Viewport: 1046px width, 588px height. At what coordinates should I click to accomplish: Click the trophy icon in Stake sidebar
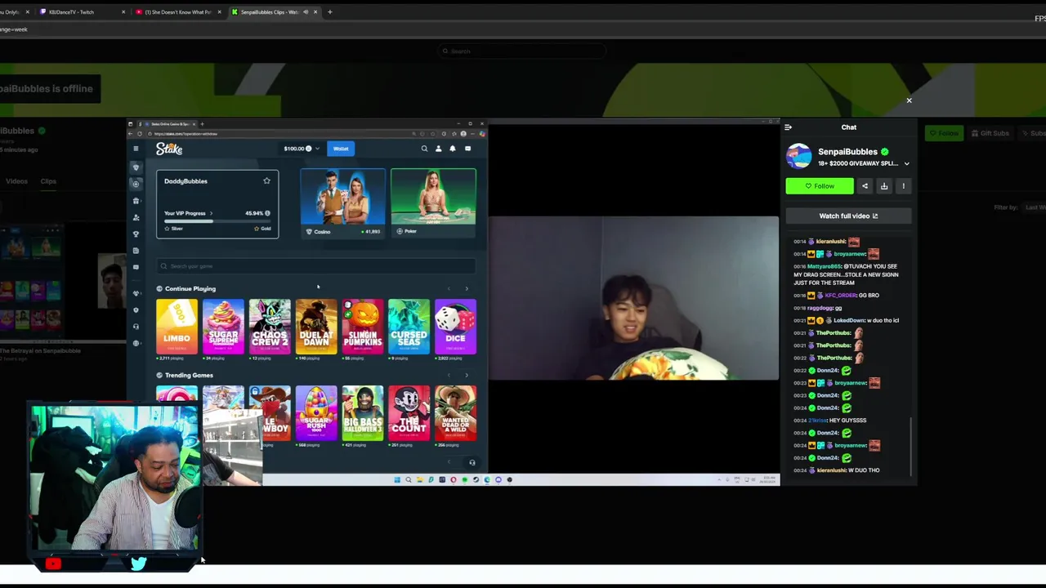(x=136, y=234)
